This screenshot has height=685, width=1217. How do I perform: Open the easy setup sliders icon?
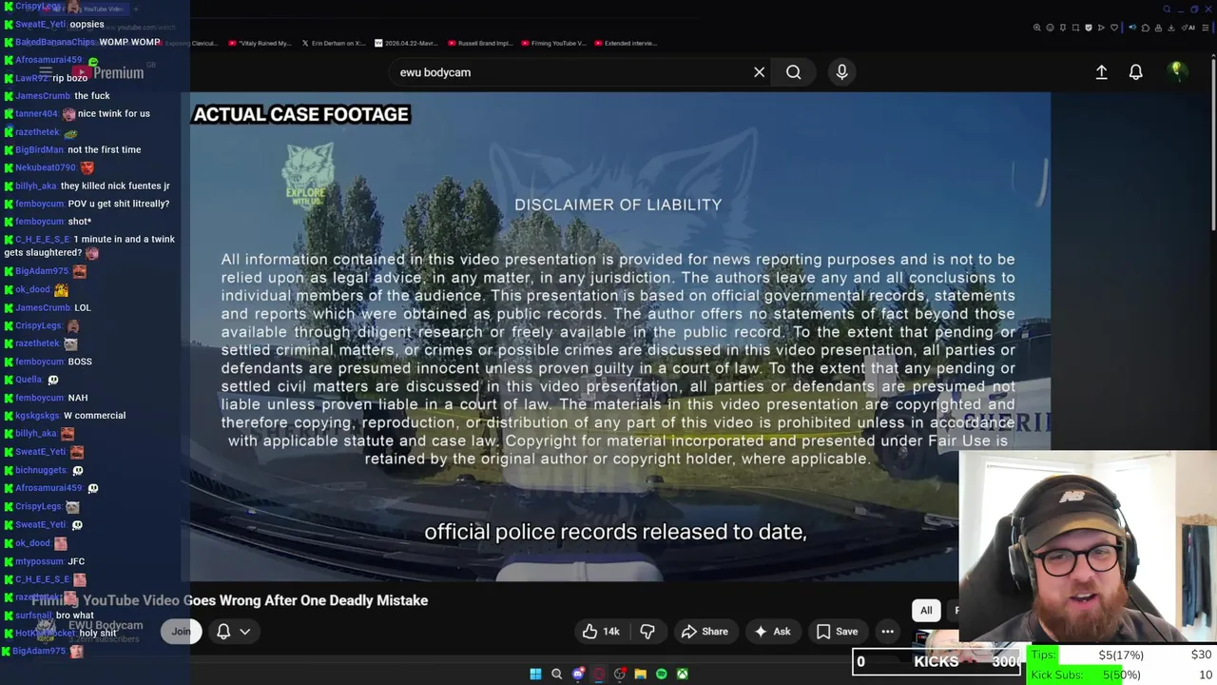pyautogui.click(x=1206, y=28)
